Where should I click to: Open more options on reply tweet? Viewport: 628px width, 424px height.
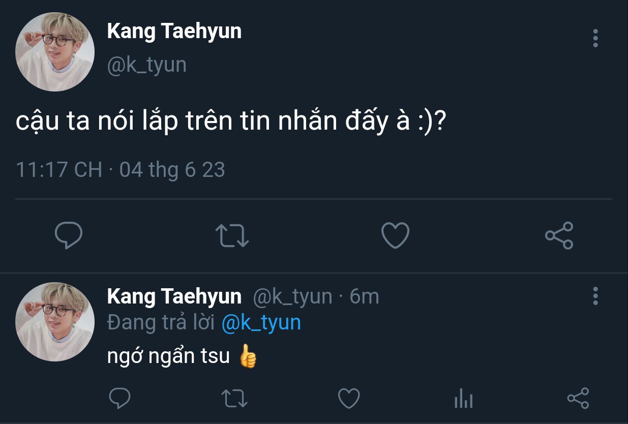click(x=595, y=296)
